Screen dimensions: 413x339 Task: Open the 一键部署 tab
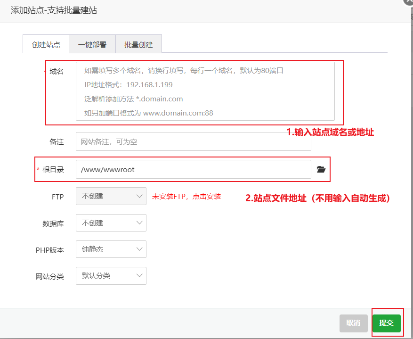[92, 44]
